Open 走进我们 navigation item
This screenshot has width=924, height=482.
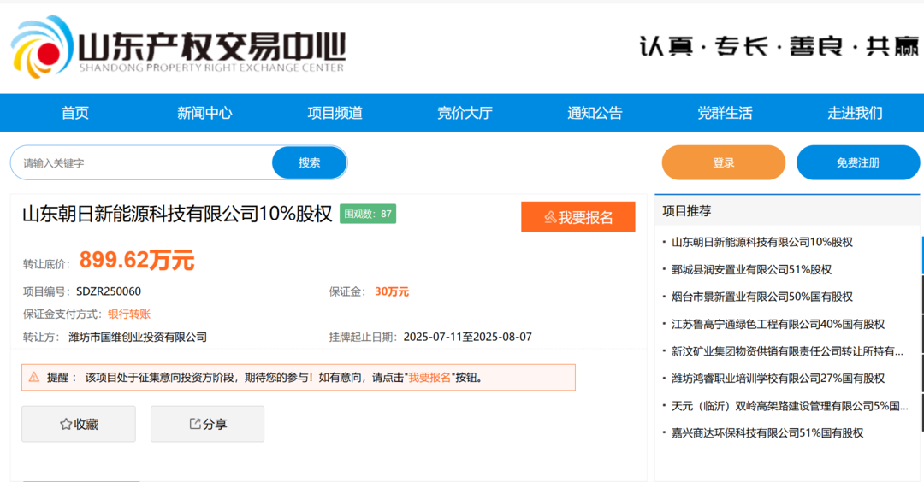[855, 113]
